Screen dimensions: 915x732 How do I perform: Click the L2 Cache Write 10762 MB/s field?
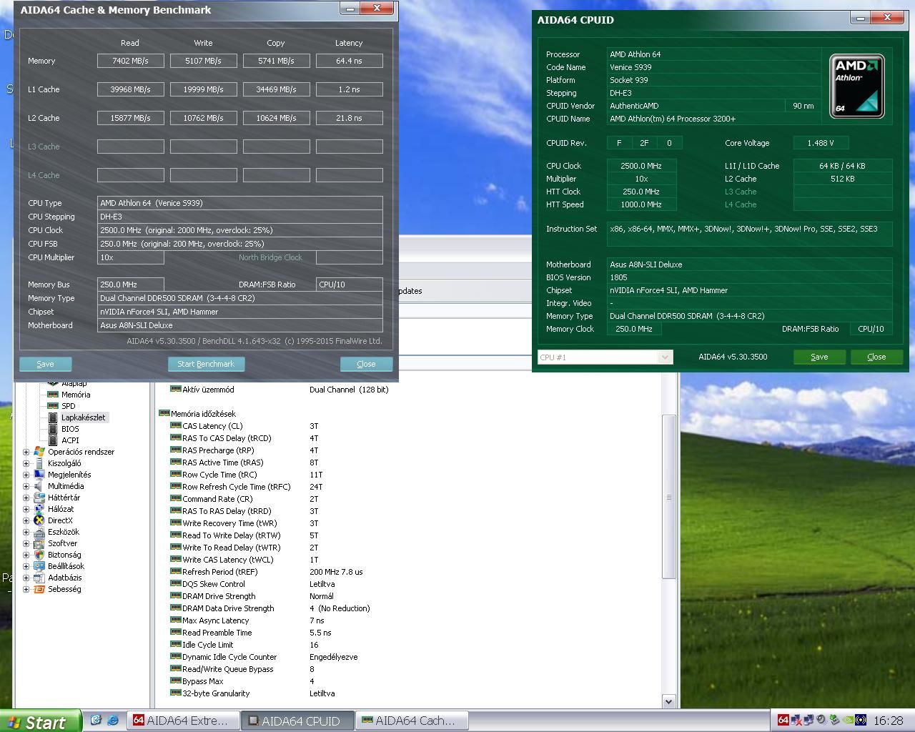[x=204, y=118]
